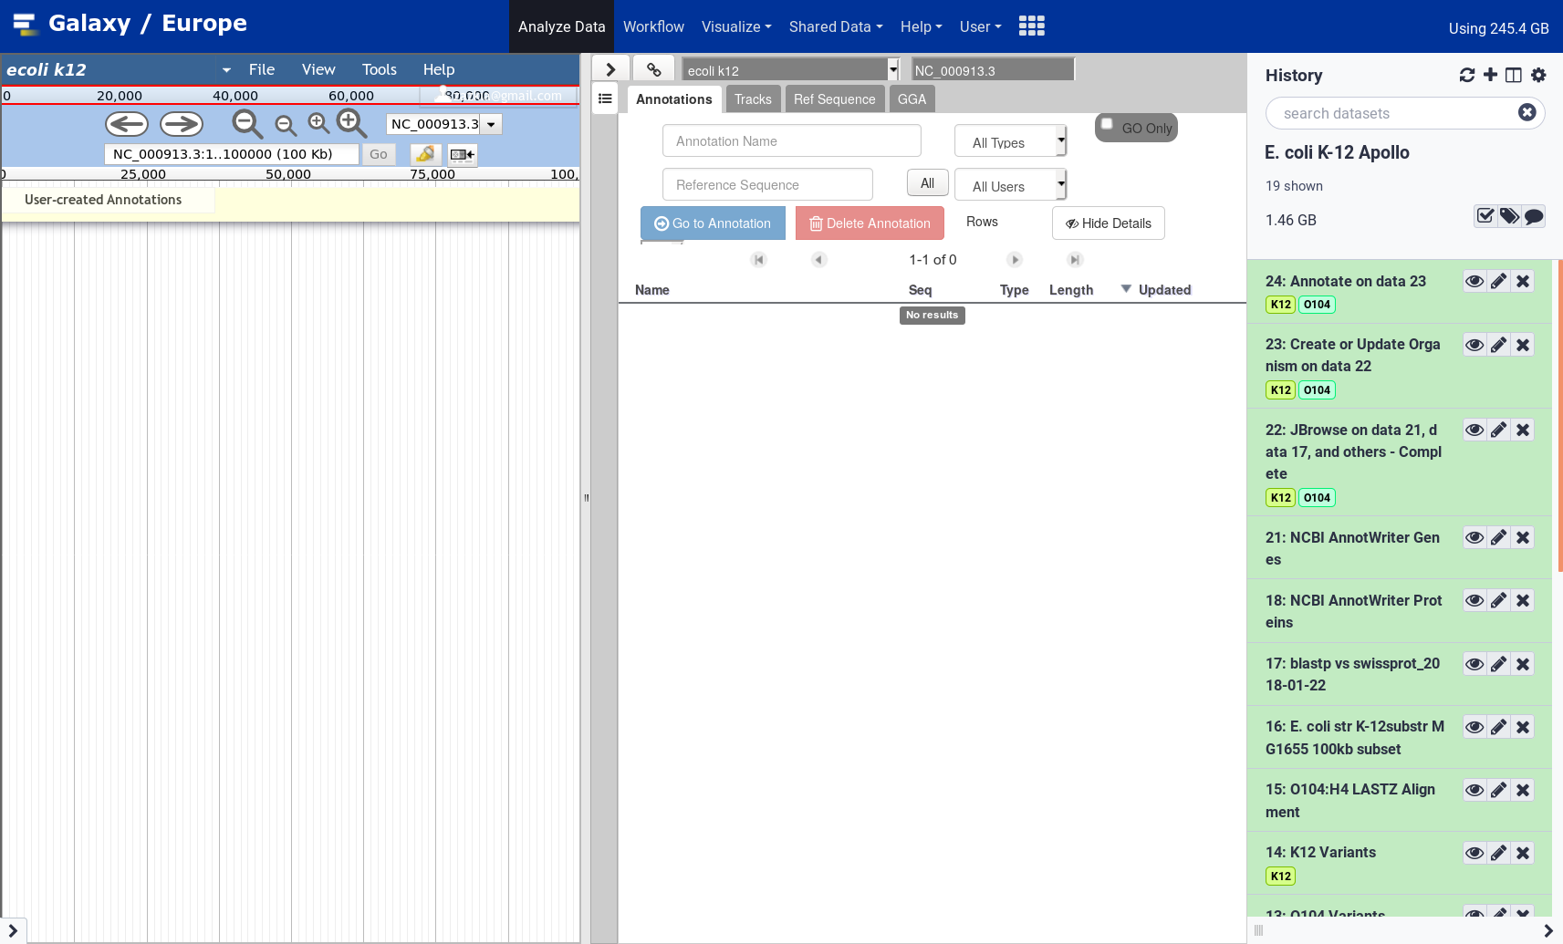Switch to the Ref Sequence tab
This screenshot has height=944, width=1563.
834,99
